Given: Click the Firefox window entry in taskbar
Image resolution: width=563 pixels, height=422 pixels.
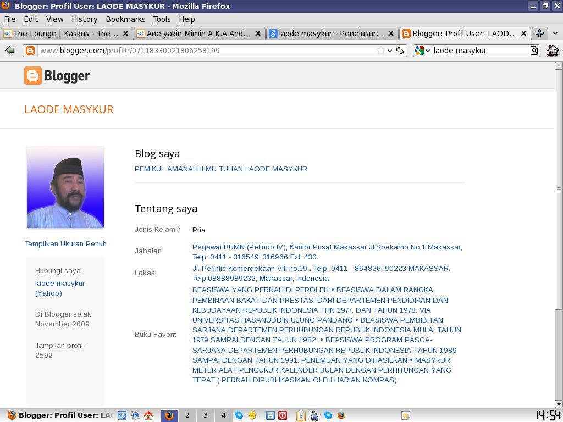Looking at the screenshot, I should pyautogui.click(x=60, y=415).
